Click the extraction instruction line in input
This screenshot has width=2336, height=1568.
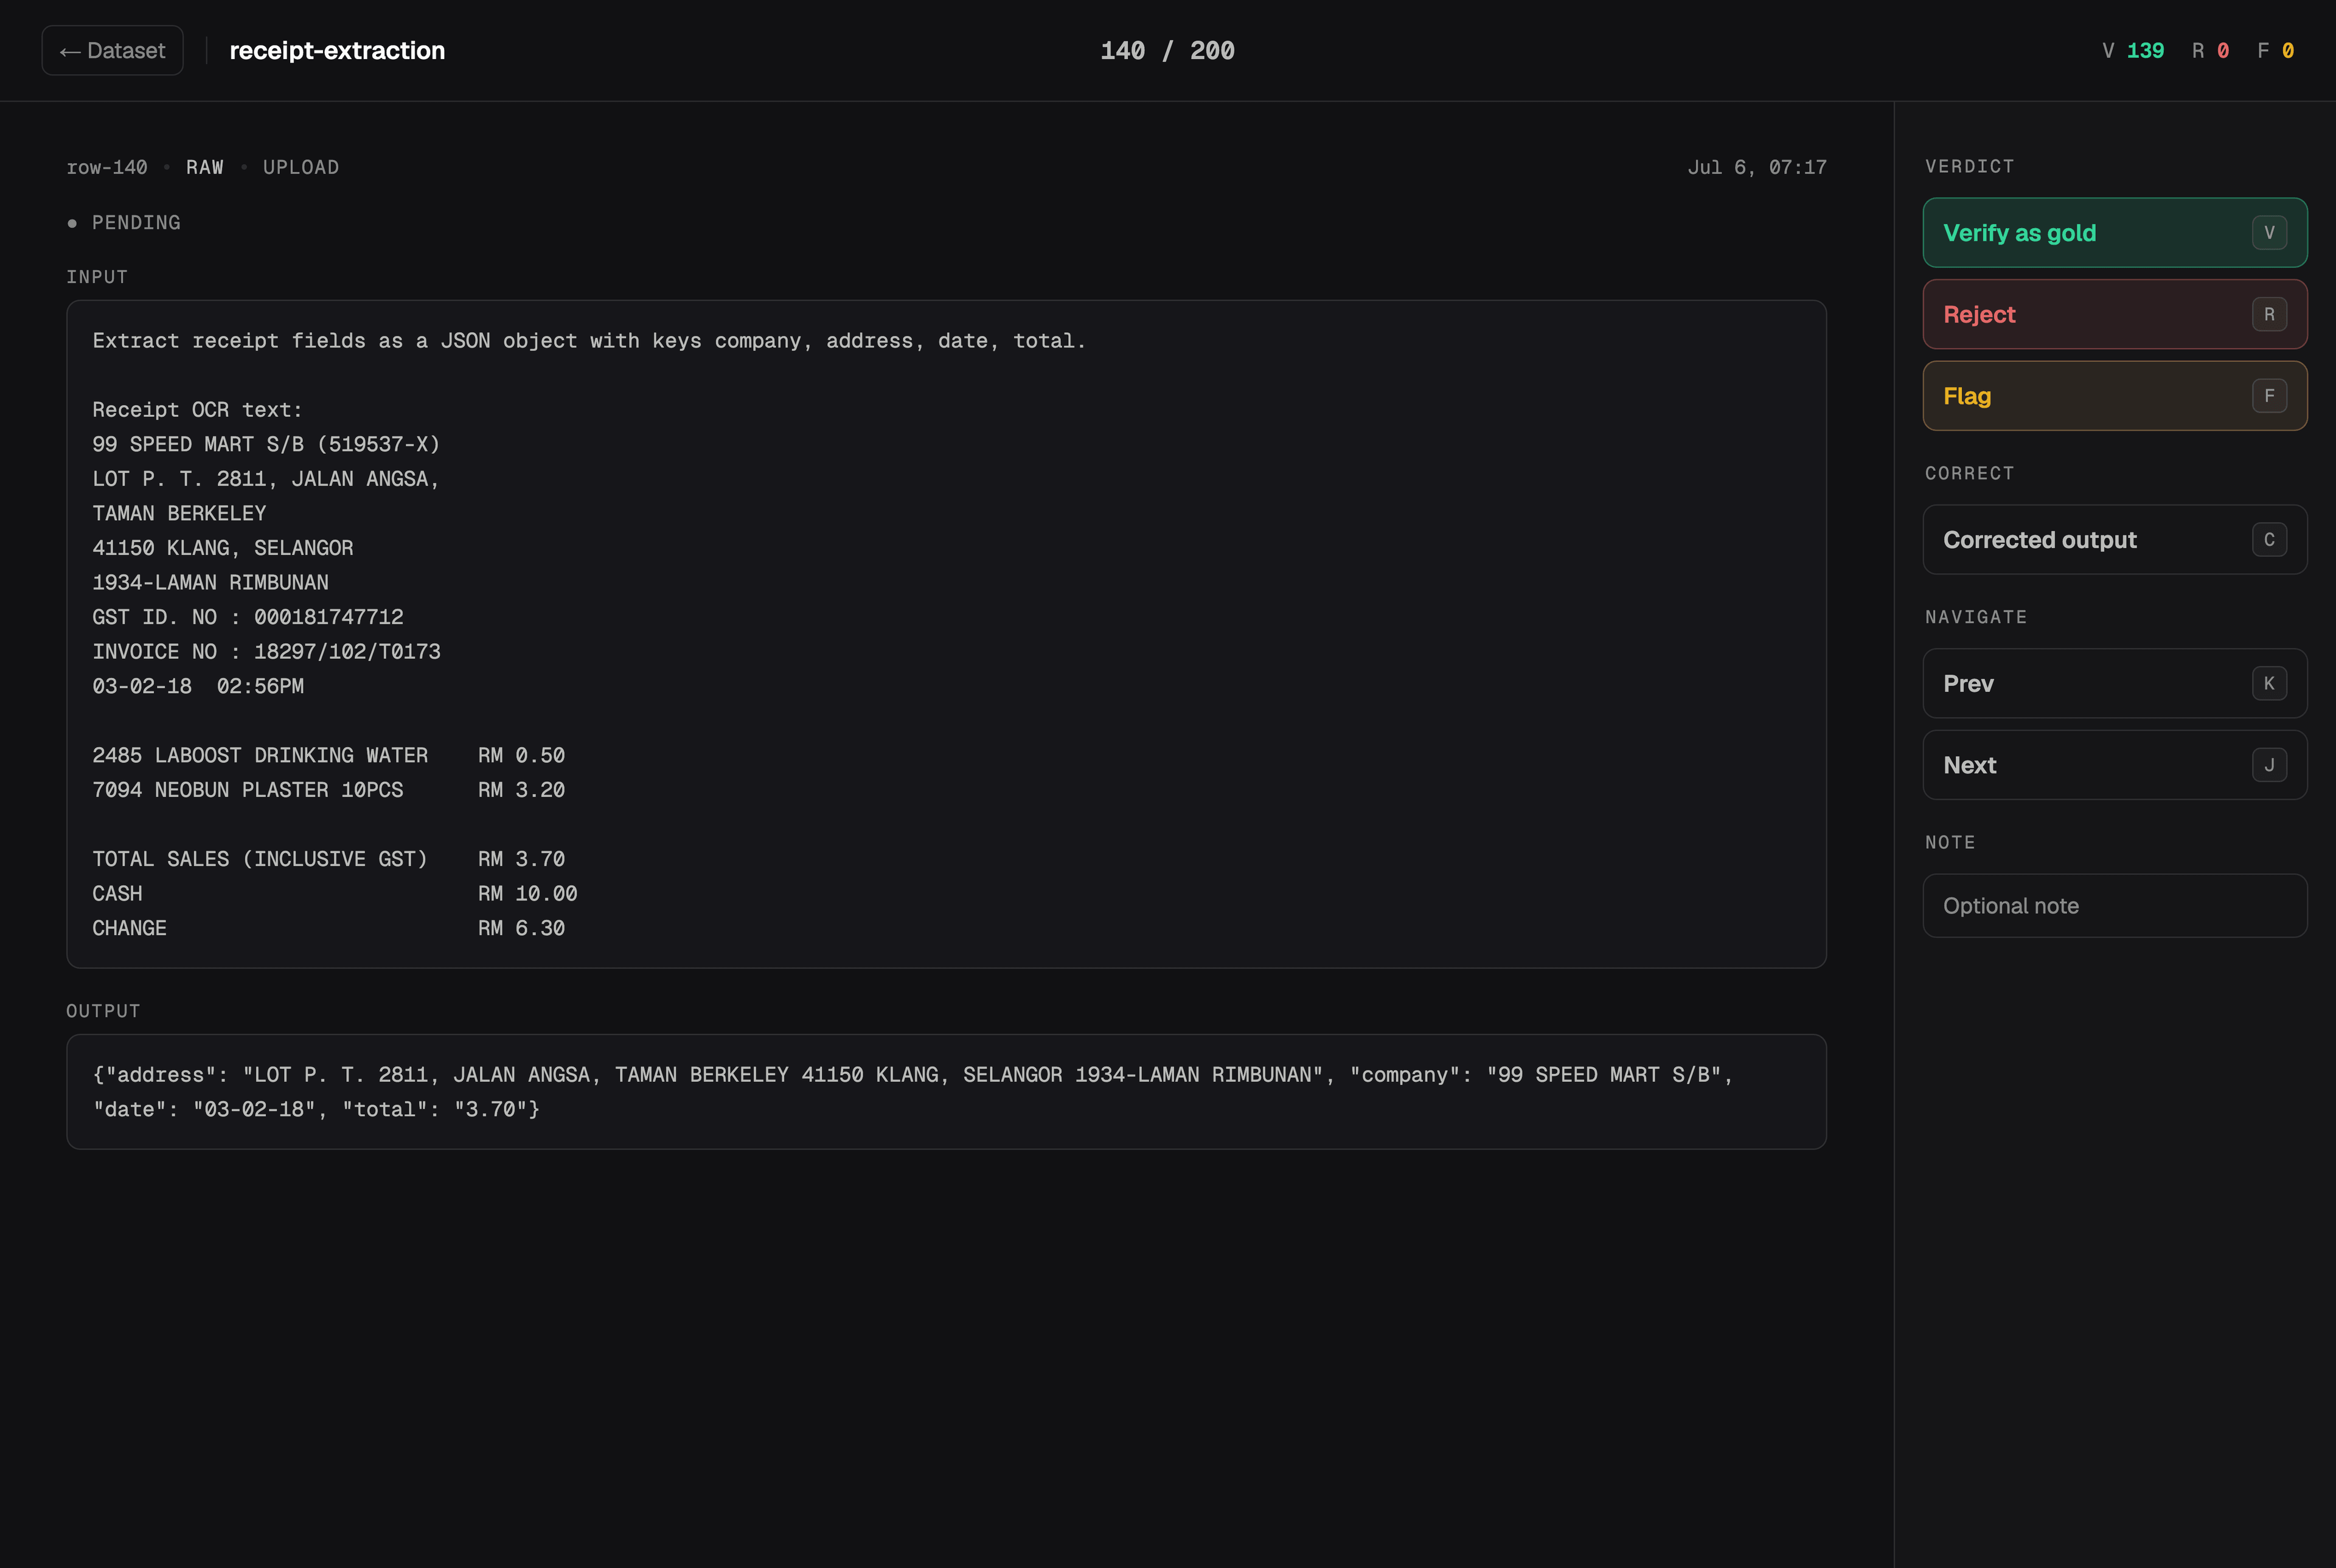tap(589, 341)
